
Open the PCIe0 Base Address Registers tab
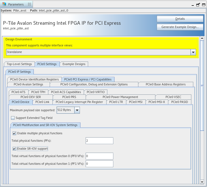pyautogui.click(x=166, y=84)
